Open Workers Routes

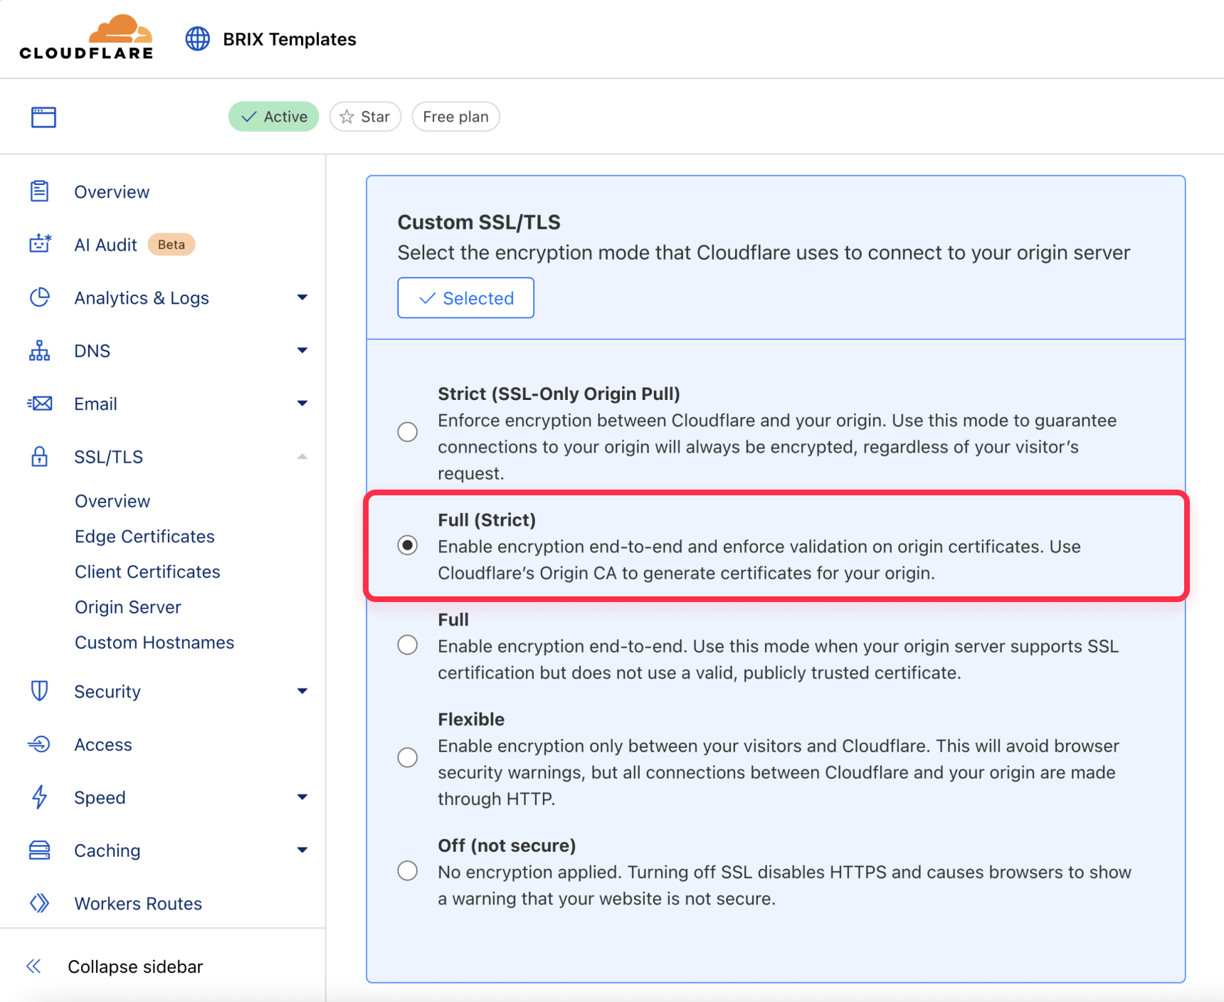(138, 903)
